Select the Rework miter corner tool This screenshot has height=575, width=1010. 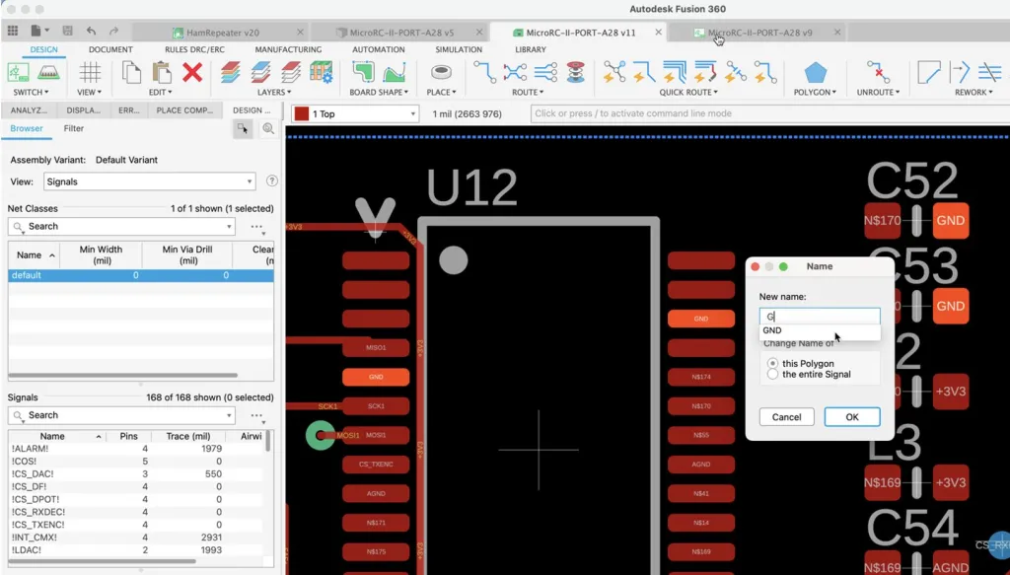[928, 72]
